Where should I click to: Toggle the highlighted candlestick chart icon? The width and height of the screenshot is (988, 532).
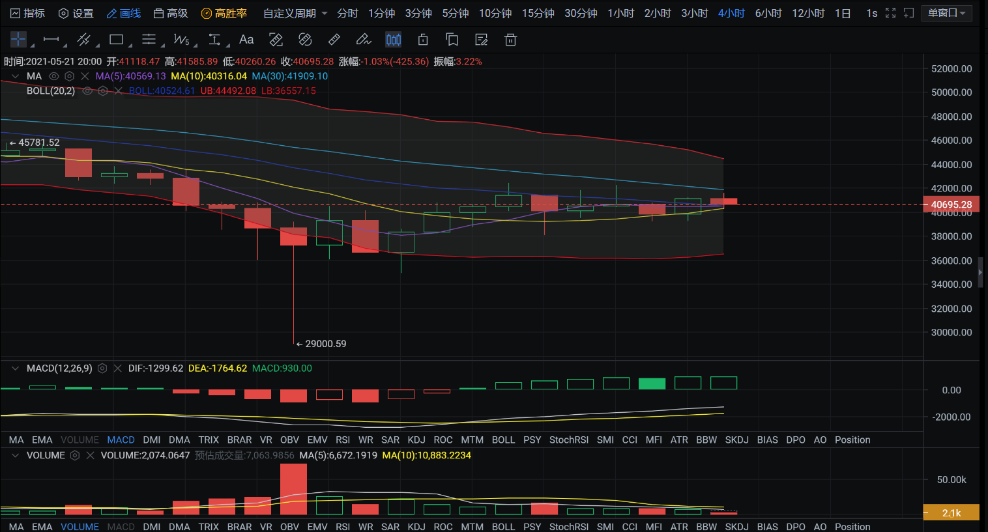click(x=394, y=40)
